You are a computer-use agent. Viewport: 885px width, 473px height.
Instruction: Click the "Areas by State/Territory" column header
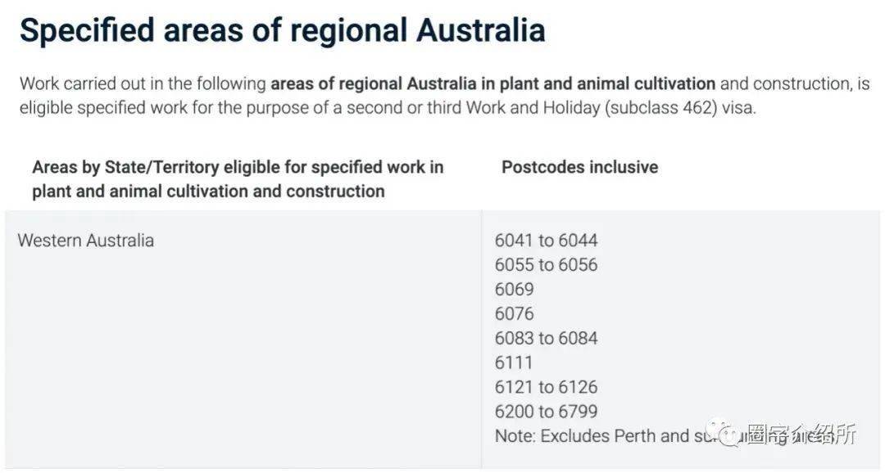238,167
